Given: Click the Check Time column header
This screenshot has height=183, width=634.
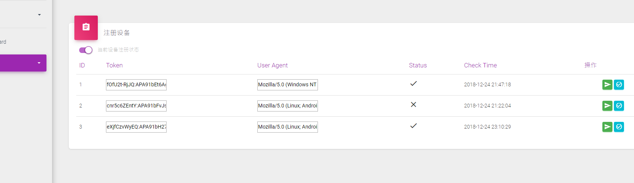Looking at the screenshot, I should point(480,65).
